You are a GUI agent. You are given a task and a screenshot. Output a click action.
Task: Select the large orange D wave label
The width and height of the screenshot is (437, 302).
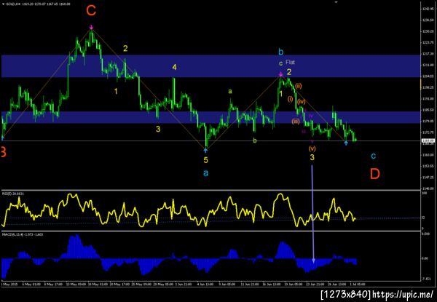click(375, 174)
